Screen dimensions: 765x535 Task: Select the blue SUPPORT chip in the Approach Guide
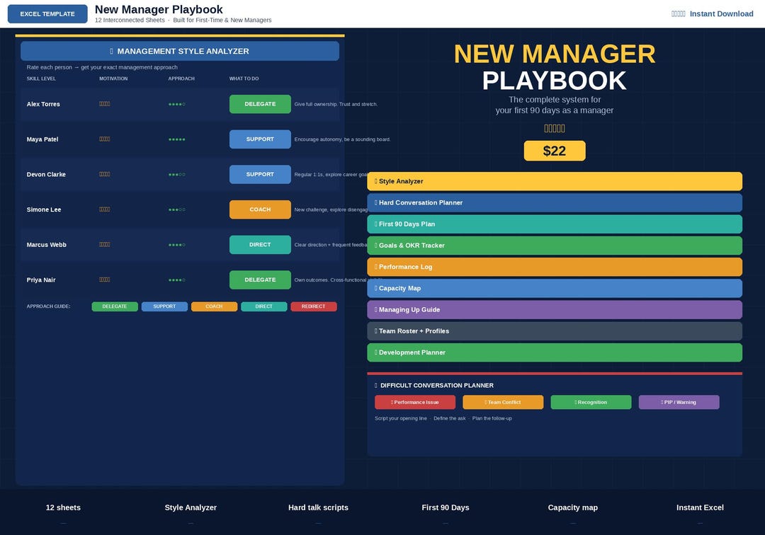(164, 306)
